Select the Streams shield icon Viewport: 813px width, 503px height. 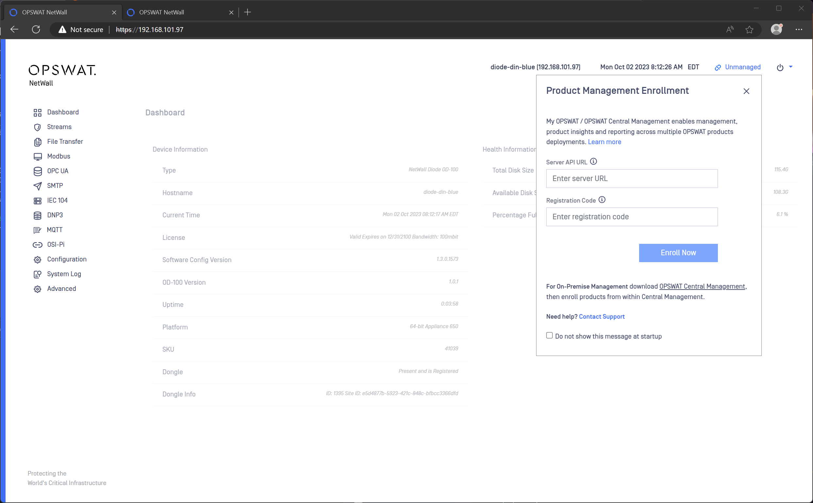38,127
